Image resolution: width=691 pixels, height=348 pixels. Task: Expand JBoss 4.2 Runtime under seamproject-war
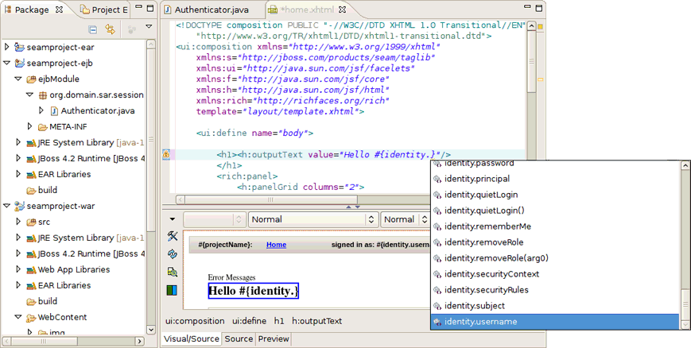point(18,253)
